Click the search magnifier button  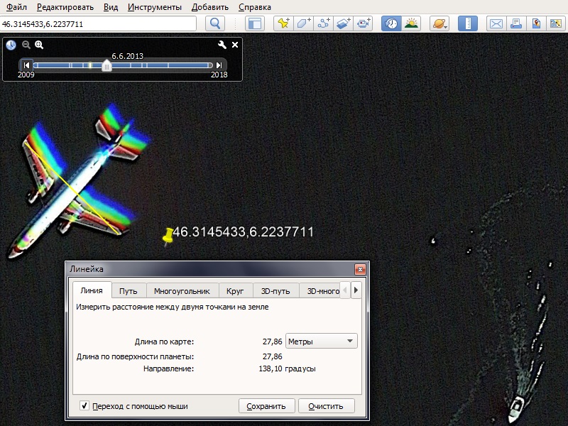tap(215, 24)
